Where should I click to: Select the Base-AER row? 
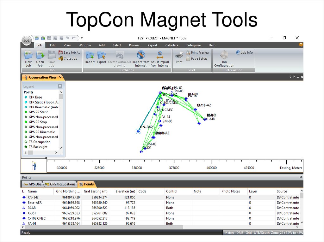(160, 203)
